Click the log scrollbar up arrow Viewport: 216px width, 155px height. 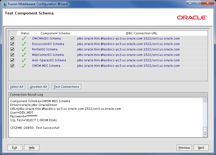[x=205, y=100]
